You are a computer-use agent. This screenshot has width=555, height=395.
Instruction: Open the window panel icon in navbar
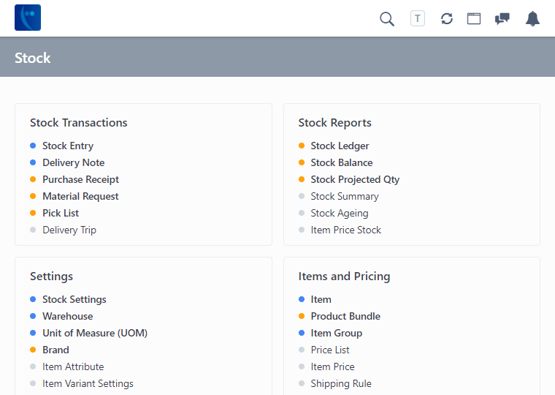pyautogui.click(x=474, y=19)
